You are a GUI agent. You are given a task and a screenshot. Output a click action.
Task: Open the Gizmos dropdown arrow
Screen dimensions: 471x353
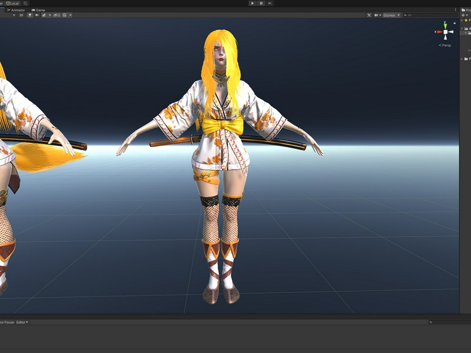(399, 15)
